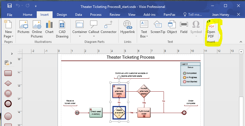Viewport: 245px width, 126px height.
Task: Click the green Completed legend swatch
Action: tap(185, 73)
